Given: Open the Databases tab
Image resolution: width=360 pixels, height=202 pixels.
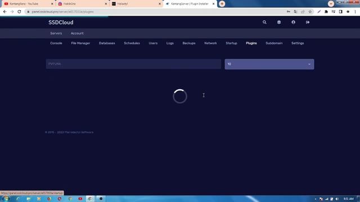Looking at the screenshot, I should pyautogui.click(x=107, y=43).
